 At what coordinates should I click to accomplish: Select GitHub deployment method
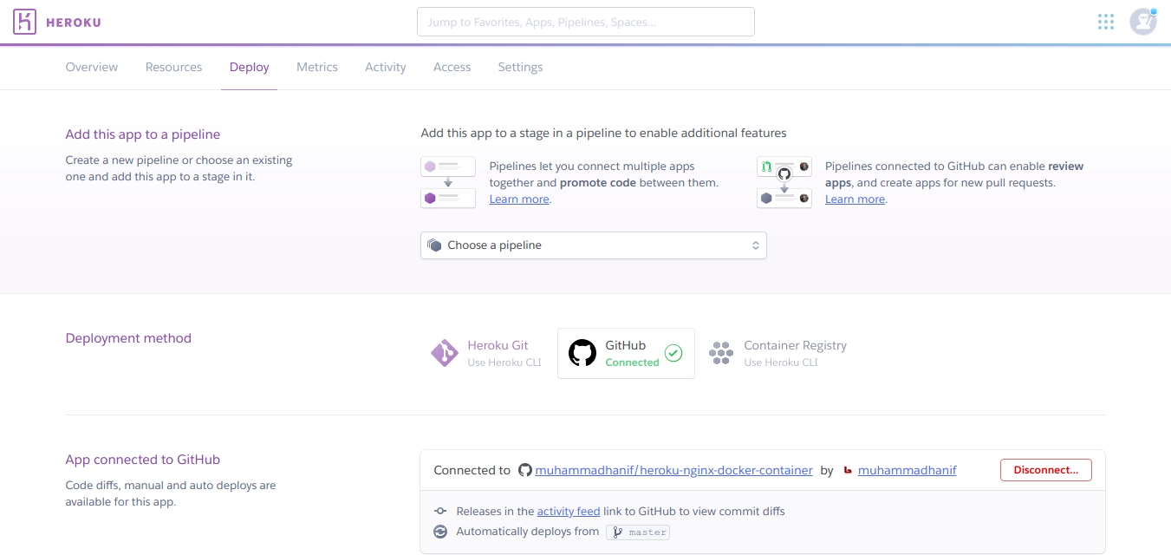pyautogui.click(x=626, y=353)
